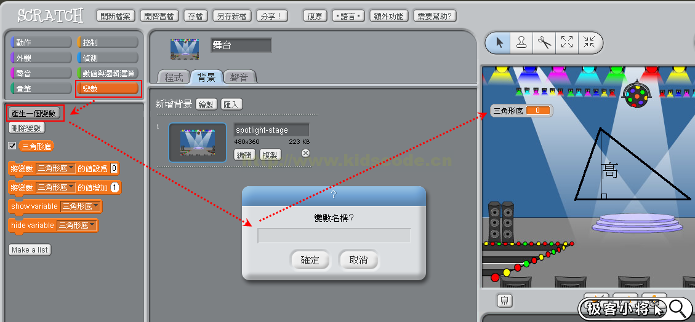Select the stamp duplicate tool

[x=521, y=42]
